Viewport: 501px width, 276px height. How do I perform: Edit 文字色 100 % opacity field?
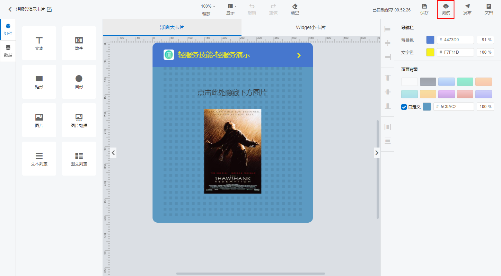tap(485, 52)
